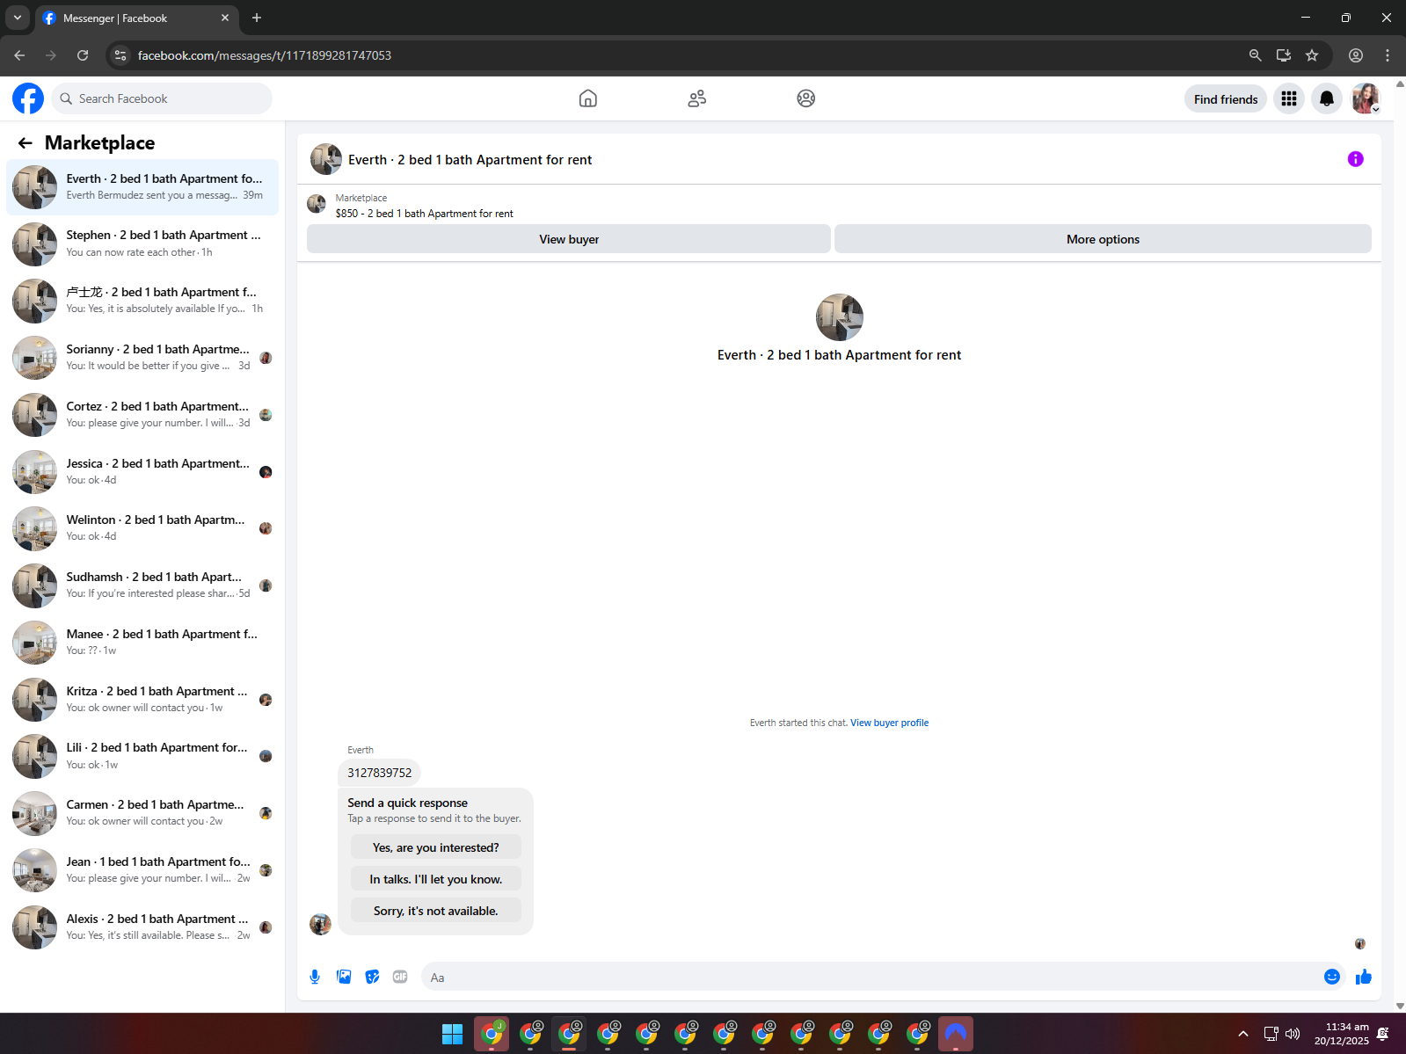Click the browser back arrow
The image size is (1406, 1054).
(x=19, y=55)
